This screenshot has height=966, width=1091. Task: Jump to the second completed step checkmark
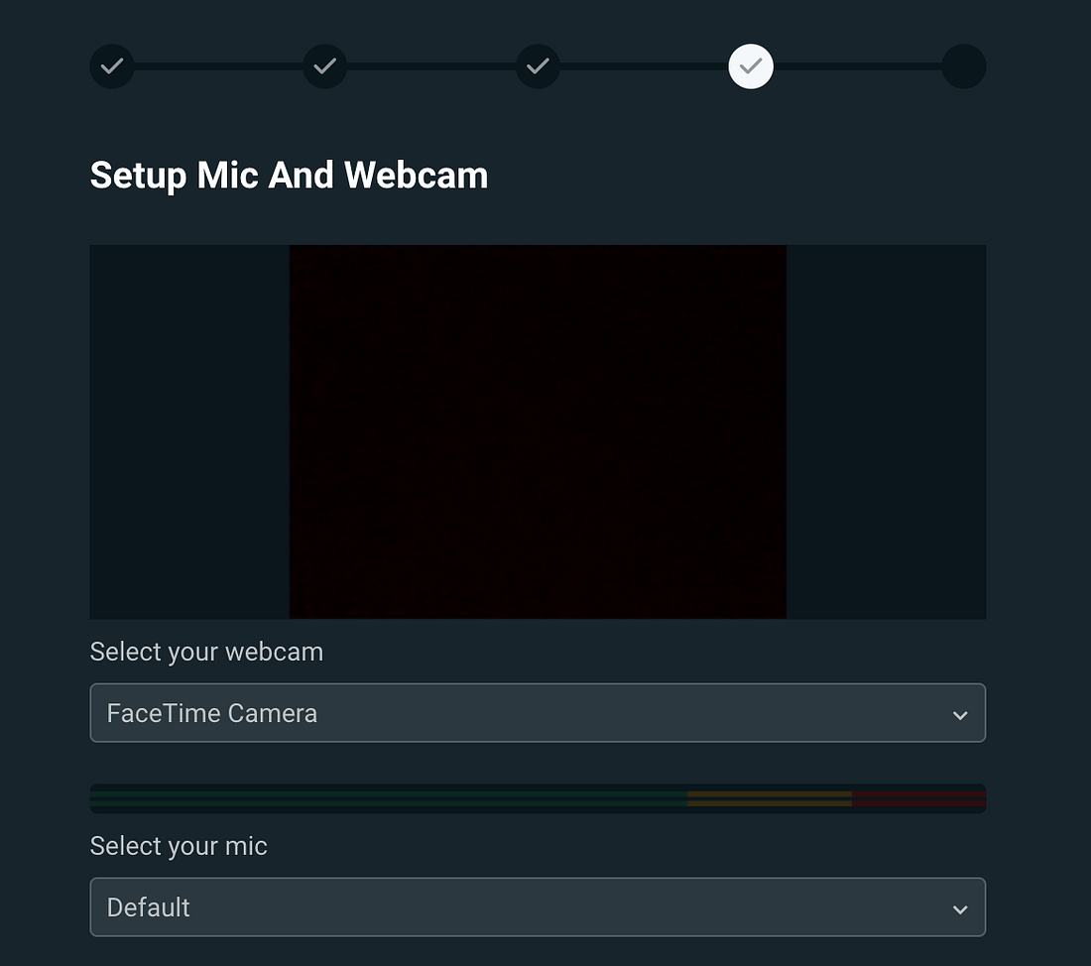[325, 66]
